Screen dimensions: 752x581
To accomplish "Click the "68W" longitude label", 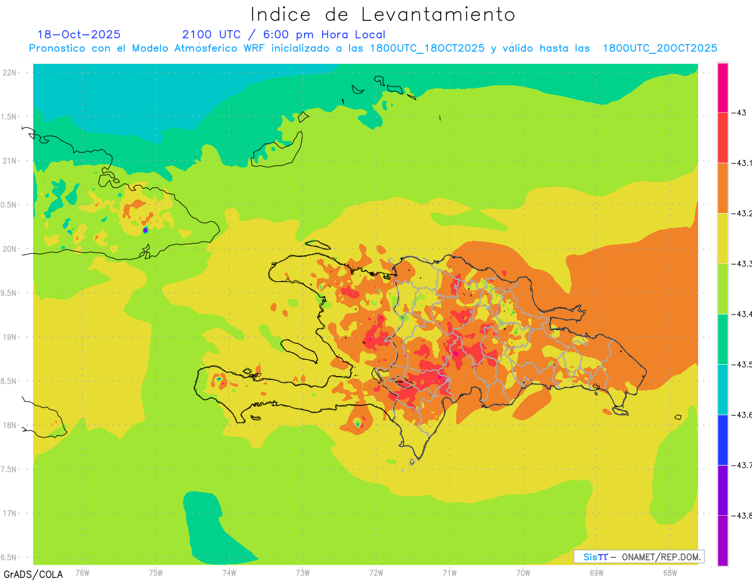I will 670,572.
